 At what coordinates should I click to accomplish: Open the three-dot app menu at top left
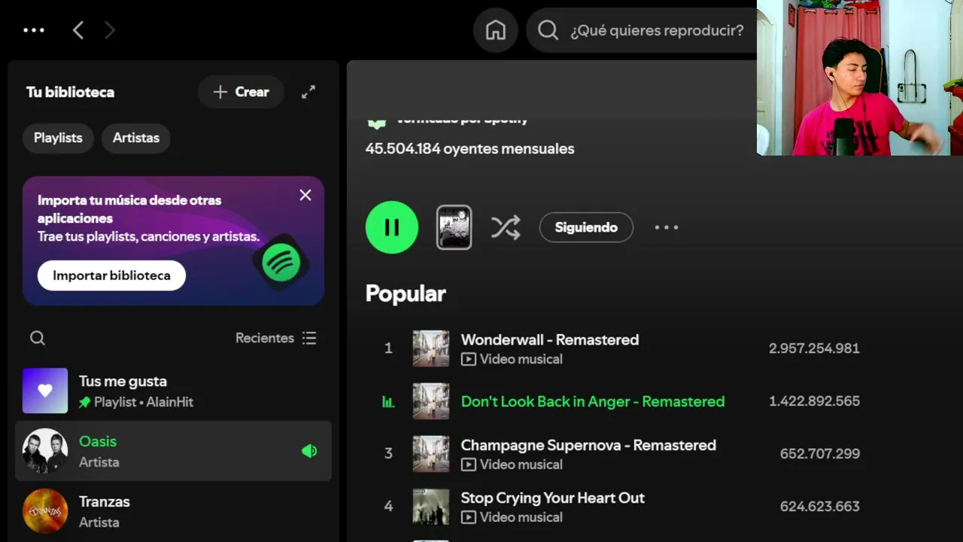34,30
